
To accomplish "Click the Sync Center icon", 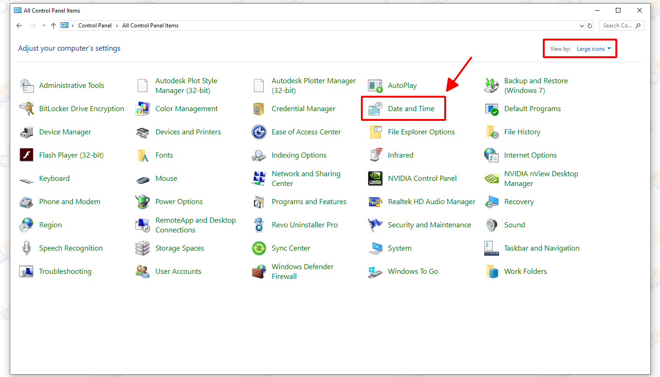I will (259, 248).
